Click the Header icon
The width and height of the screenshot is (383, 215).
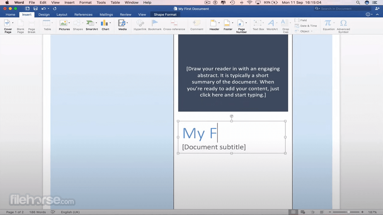[x=213, y=23]
